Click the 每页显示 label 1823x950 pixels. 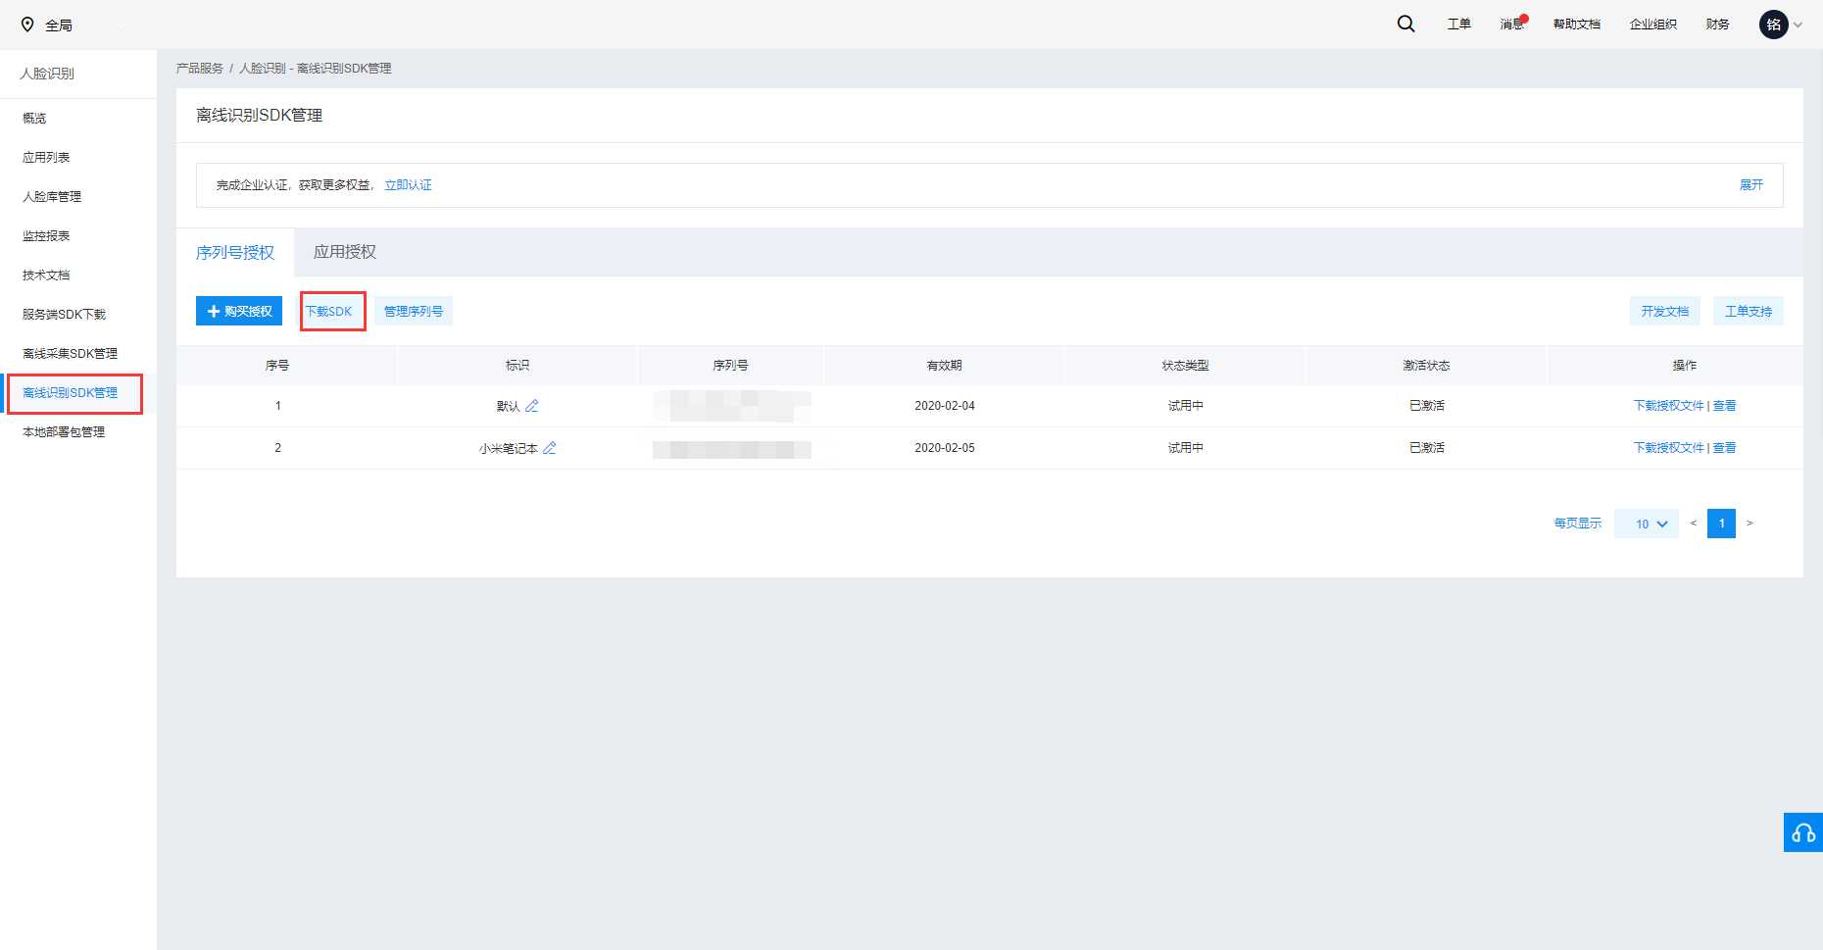coord(1578,524)
